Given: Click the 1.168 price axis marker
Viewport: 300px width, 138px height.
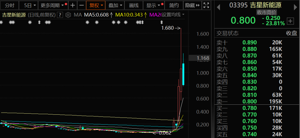Looking at the screenshot, I should point(199,58).
